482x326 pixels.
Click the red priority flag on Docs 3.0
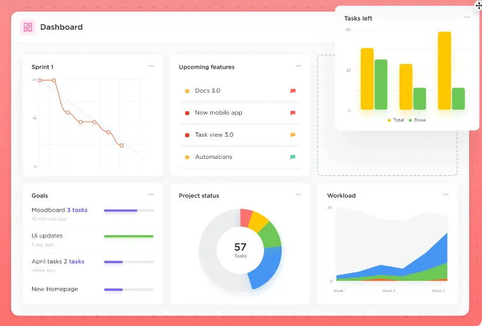293,91
